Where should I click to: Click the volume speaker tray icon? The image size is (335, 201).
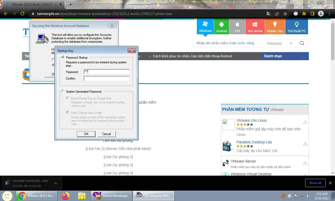click(x=309, y=196)
